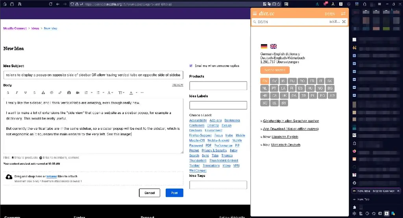403x218 pixels.
Task: Choose the Bookmarks label
Action: [x=232, y=120]
